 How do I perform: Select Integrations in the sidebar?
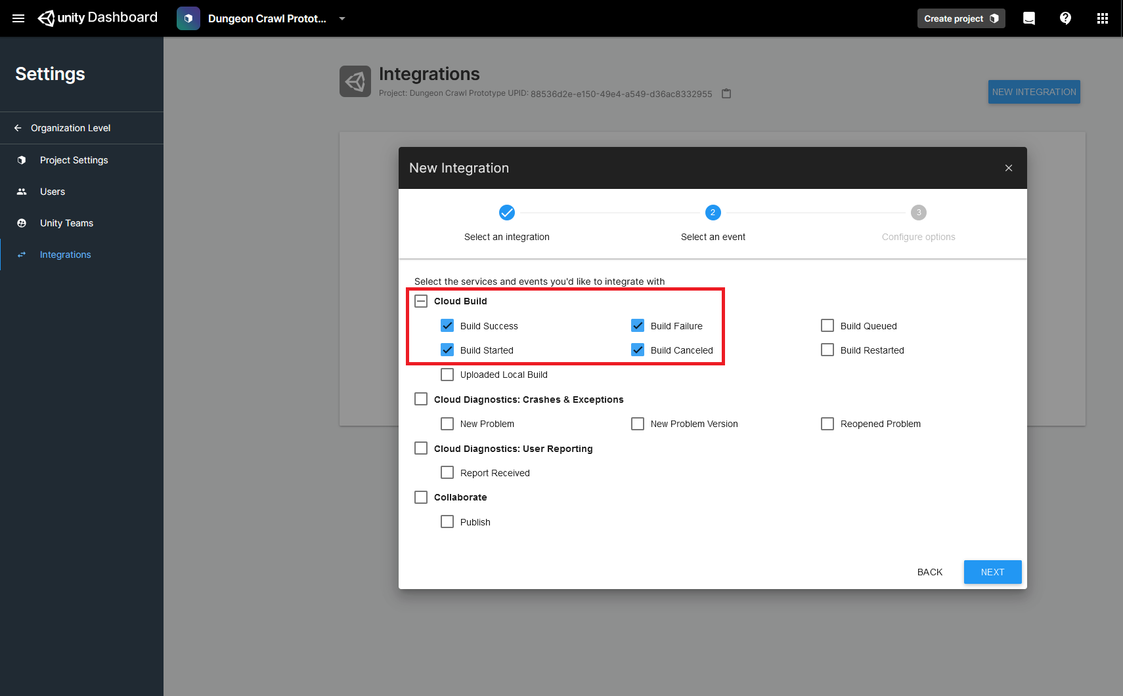click(81, 255)
